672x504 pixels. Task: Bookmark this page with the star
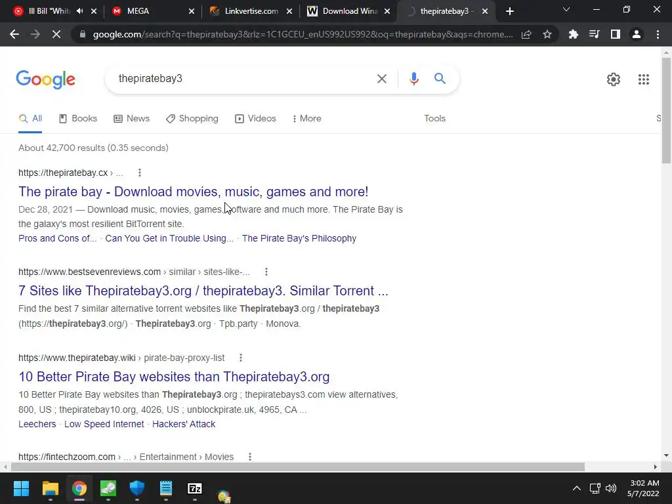pos(547,34)
